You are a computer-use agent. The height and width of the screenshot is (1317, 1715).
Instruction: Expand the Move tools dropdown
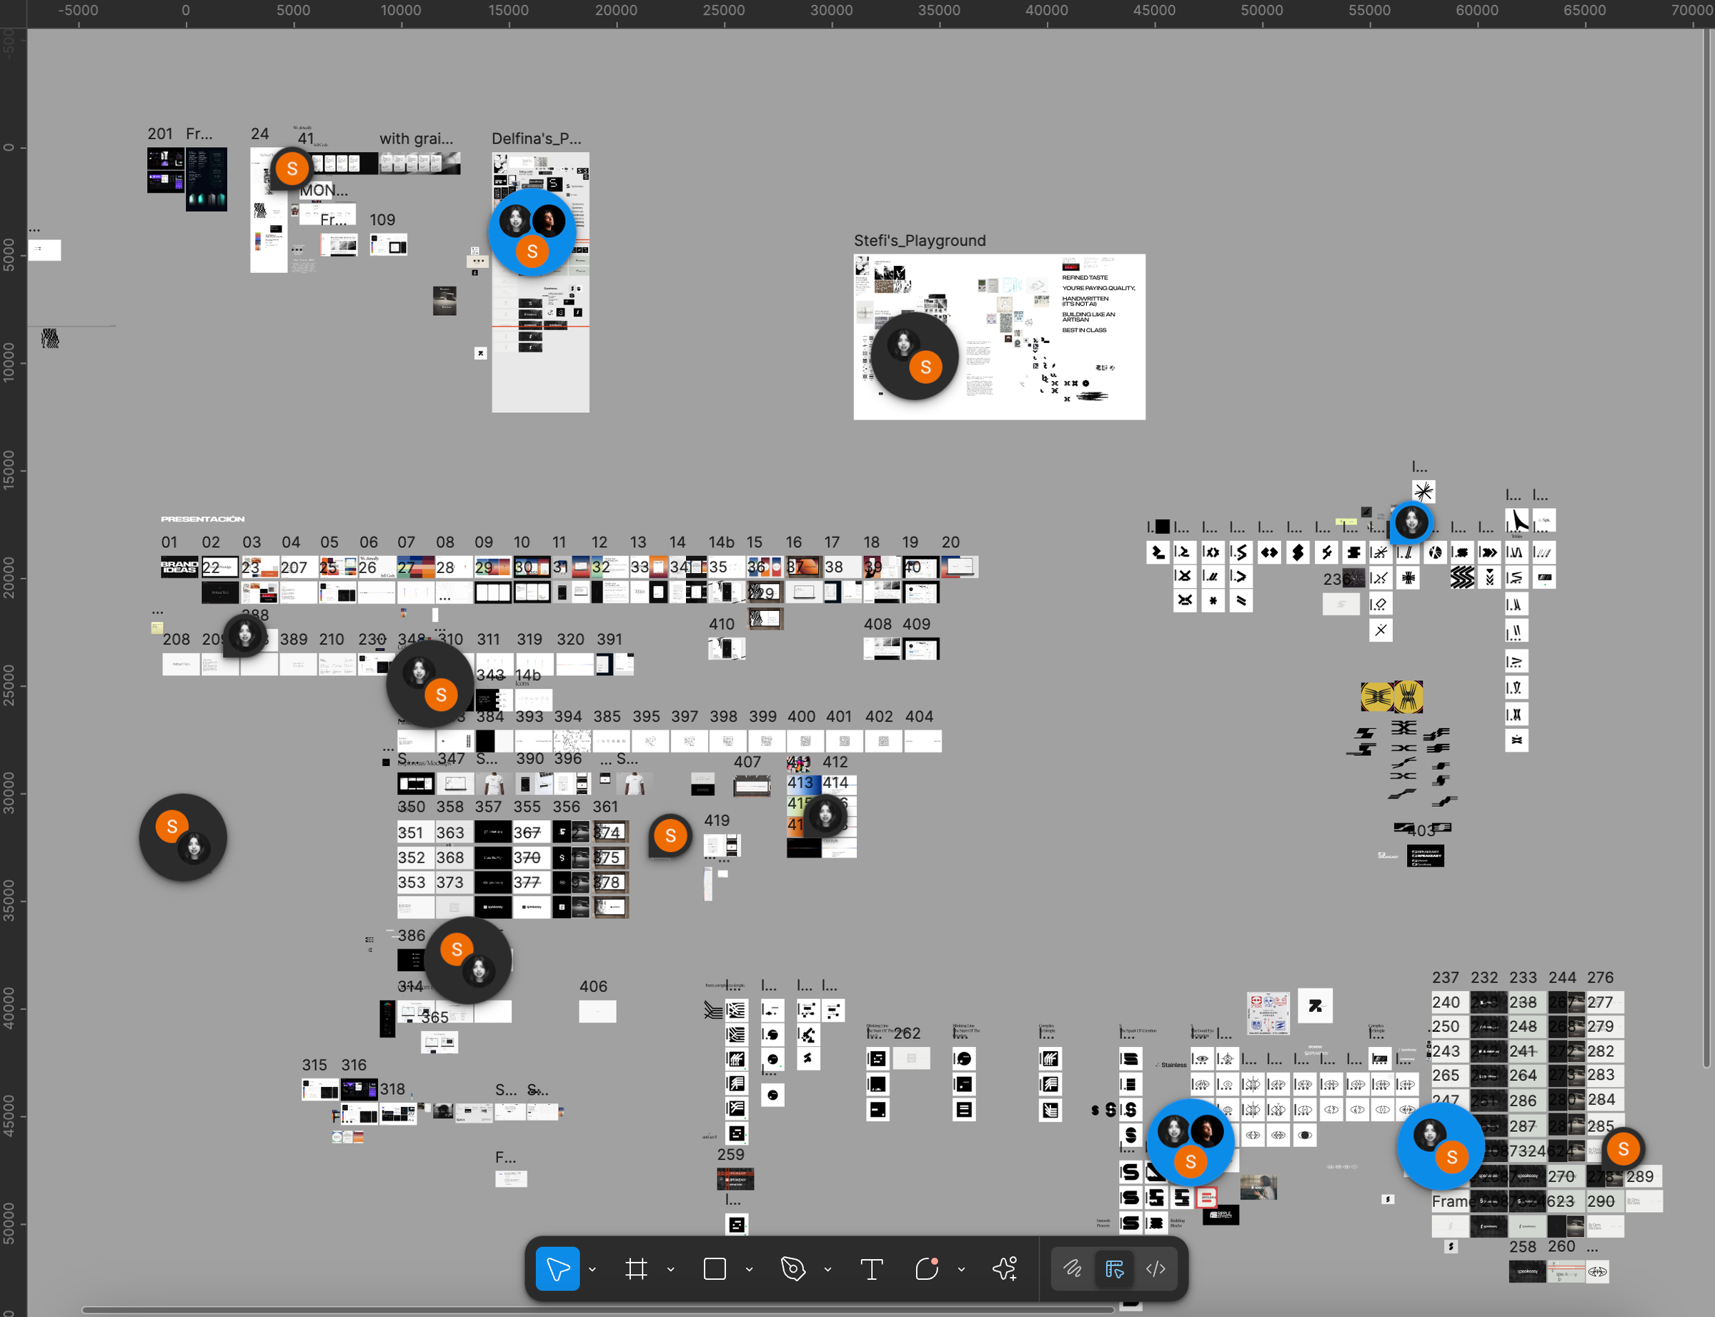point(592,1269)
